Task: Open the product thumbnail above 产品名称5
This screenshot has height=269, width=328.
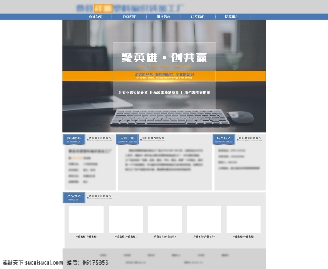Action: pyautogui.click(x=244, y=219)
